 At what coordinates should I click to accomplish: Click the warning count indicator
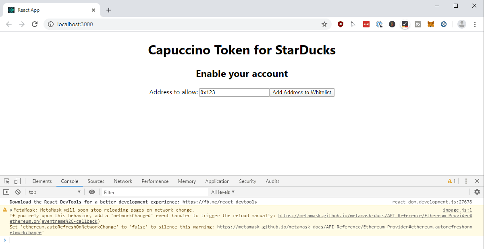452,181
